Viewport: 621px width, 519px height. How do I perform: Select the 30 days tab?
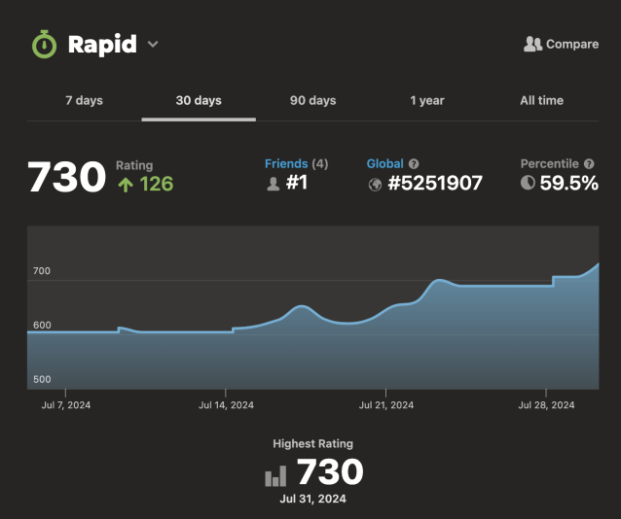click(x=199, y=101)
